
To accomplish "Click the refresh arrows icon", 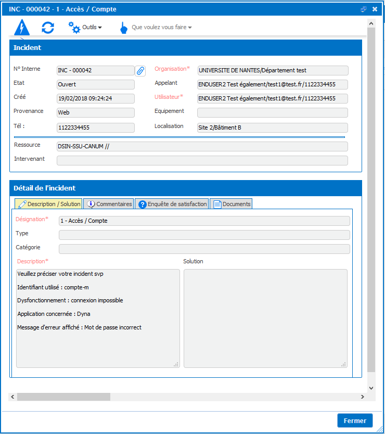I will click(48, 28).
